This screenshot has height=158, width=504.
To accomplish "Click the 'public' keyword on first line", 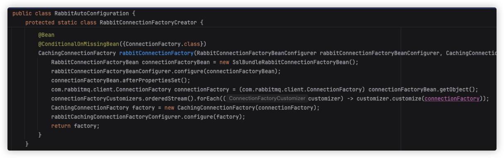I will coord(22,13).
